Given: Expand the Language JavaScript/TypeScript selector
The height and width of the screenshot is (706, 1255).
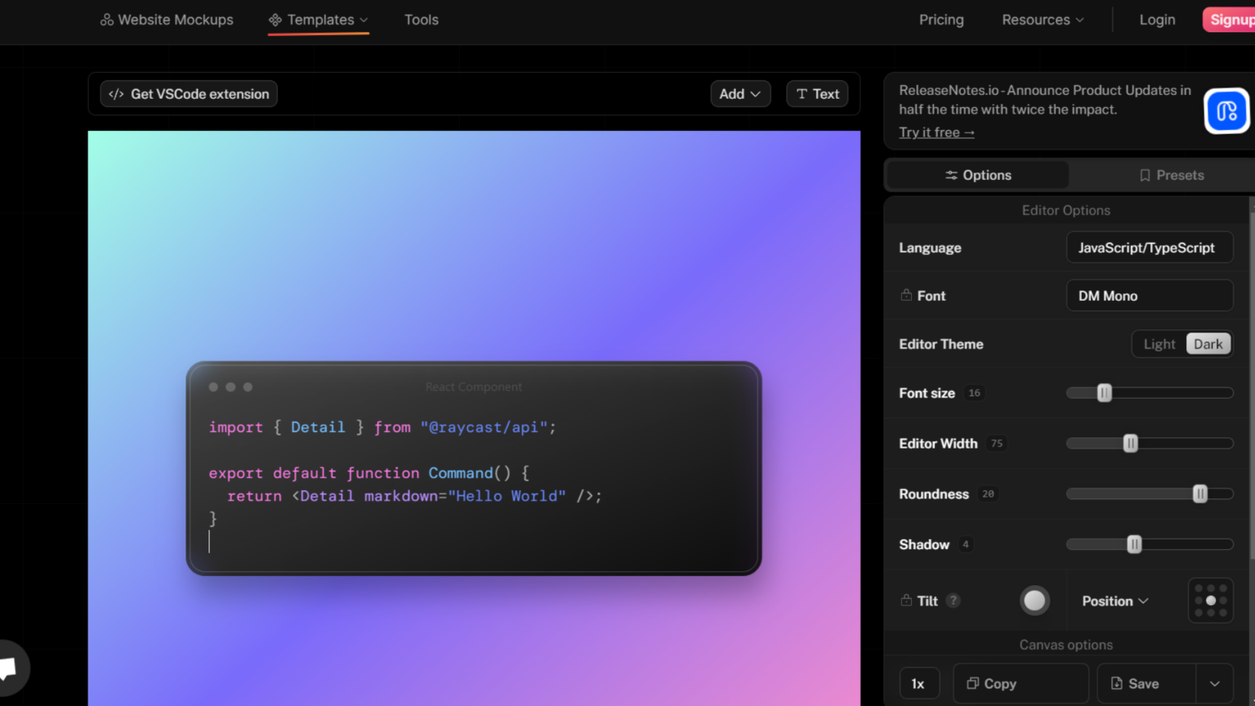Looking at the screenshot, I should tap(1149, 248).
